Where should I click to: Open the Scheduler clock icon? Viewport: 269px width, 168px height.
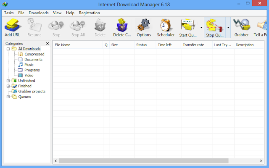pyautogui.click(x=166, y=25)
